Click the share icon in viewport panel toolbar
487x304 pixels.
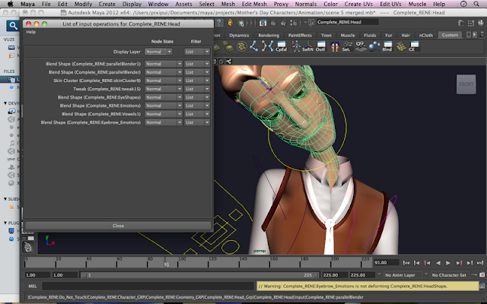pos(229,61)
